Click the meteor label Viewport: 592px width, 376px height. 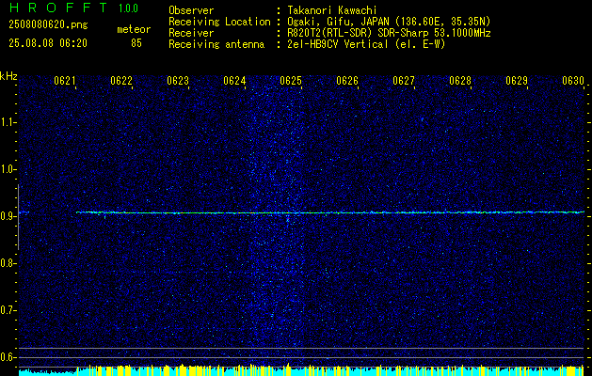(x=134, y=29)
